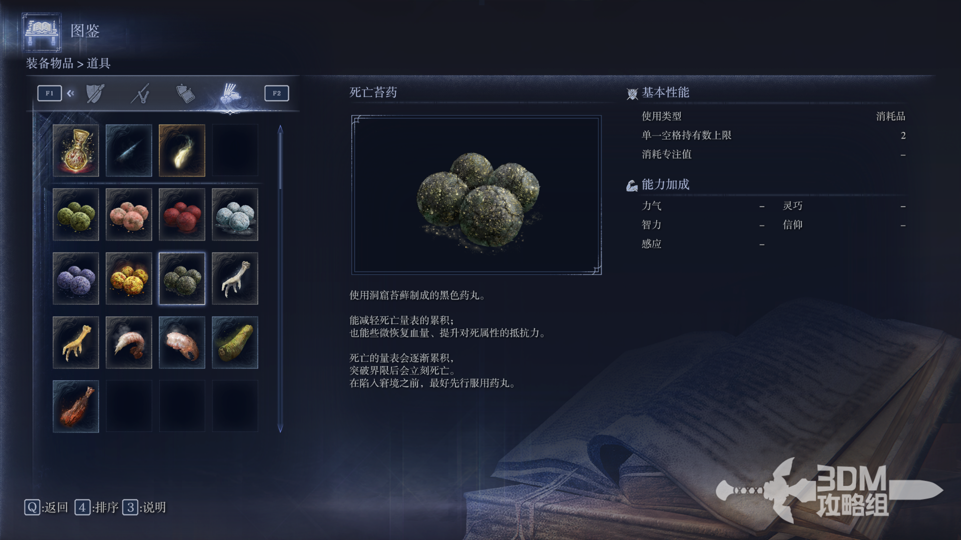The width and height of the screenshot is (961, 540).
Task: Select the purple moss pellets item
Action: (x=76, y=278)
